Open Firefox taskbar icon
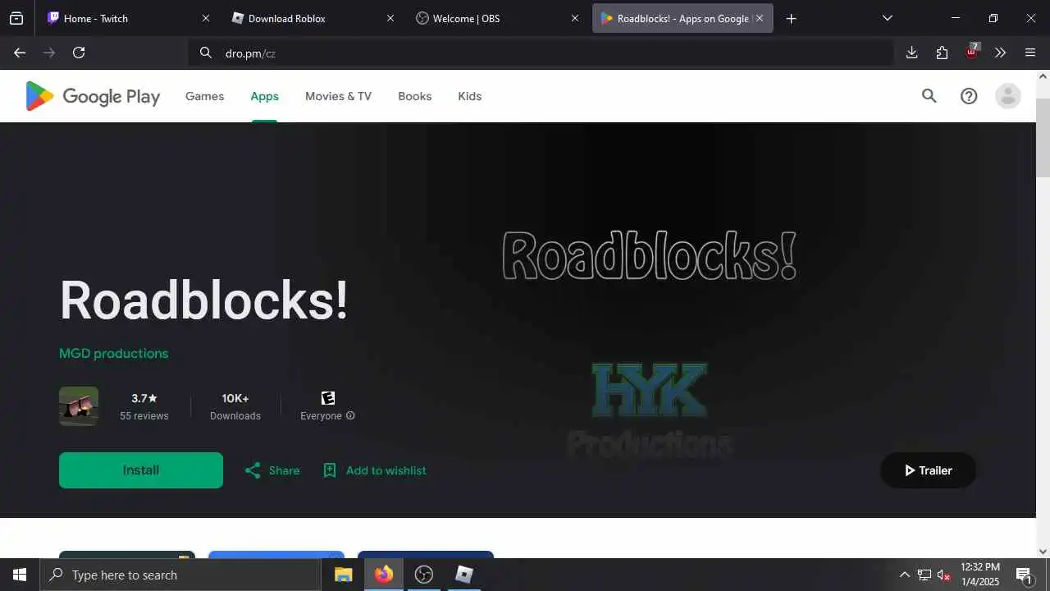 click(383, 575)
